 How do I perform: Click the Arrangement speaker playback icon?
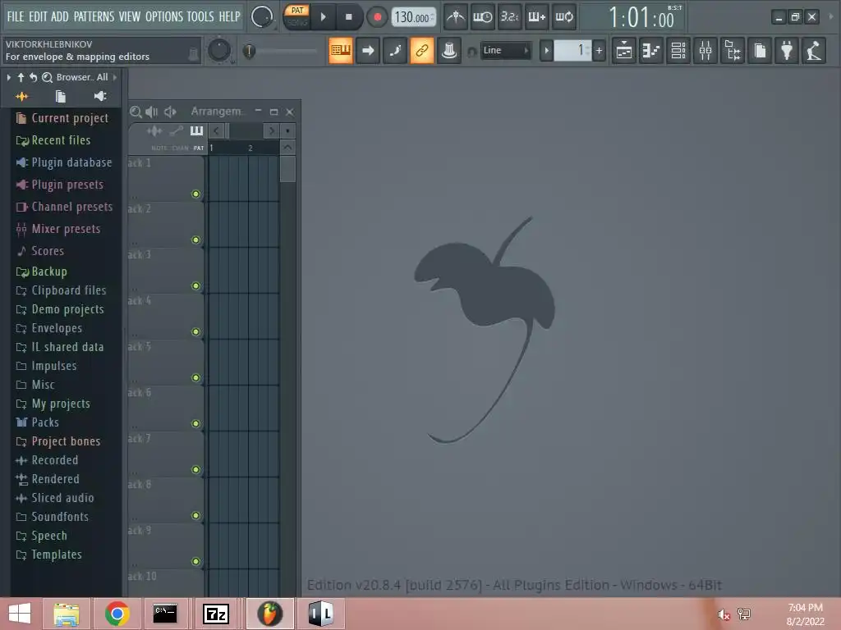click(x=152, y=112)
